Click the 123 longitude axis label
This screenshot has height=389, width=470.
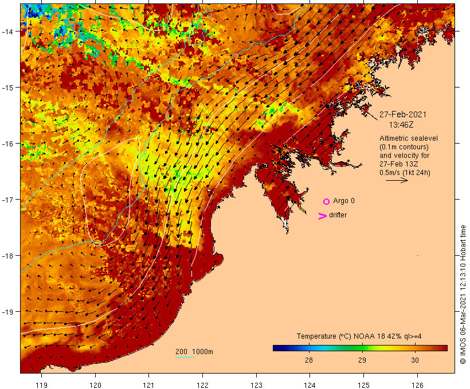[256, 385]
